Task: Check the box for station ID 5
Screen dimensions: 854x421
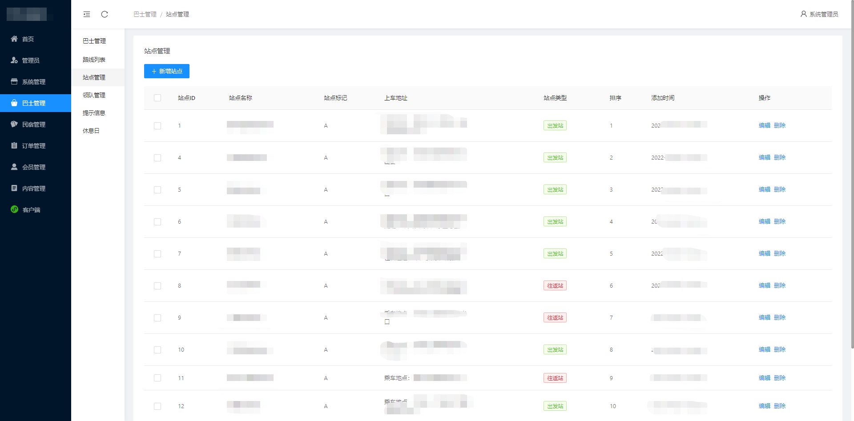Action: coord(157,190)
